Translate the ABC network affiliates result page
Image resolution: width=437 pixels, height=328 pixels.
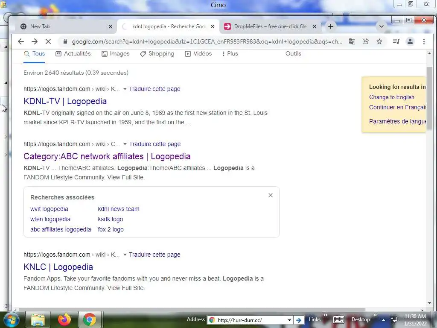coord(154,144)
